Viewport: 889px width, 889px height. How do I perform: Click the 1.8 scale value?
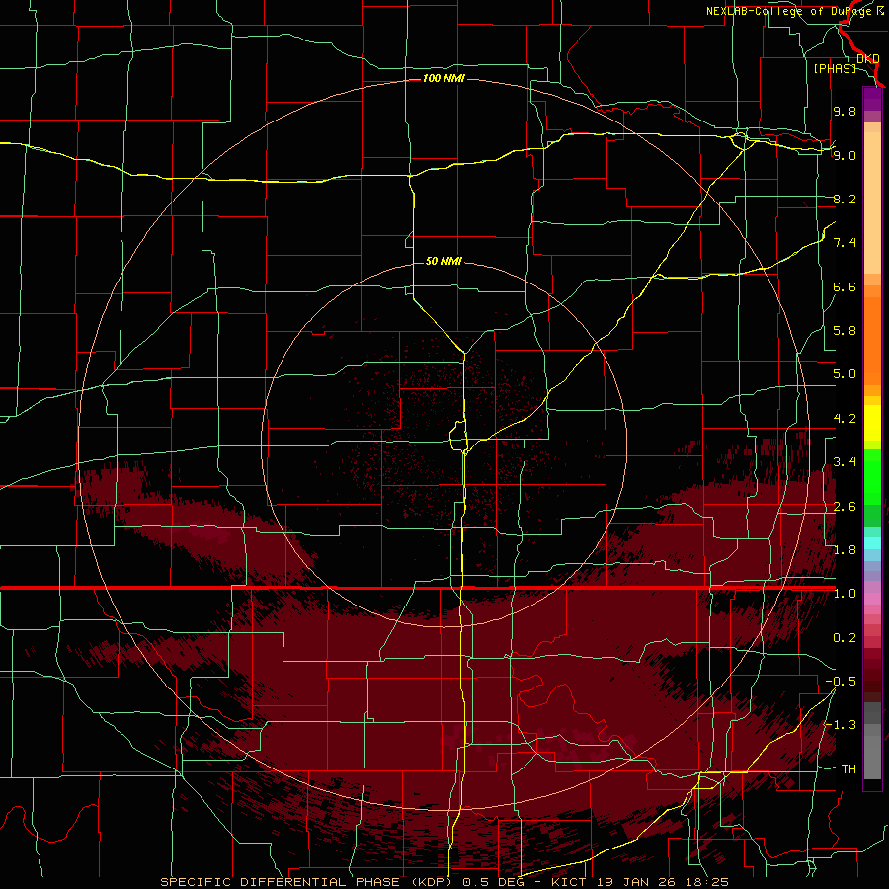[x=845, y=550]
